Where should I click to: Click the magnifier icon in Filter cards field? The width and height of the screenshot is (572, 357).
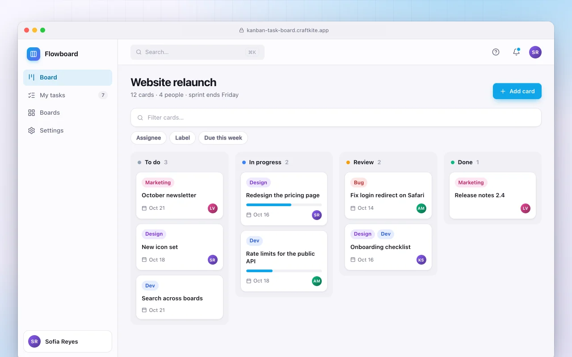(x=140, y=118)
